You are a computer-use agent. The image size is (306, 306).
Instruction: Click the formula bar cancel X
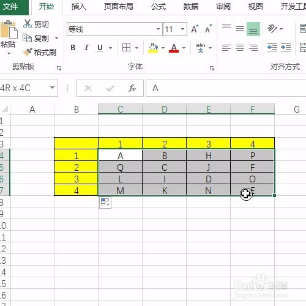pyautogui.click(x=88, y=88)
